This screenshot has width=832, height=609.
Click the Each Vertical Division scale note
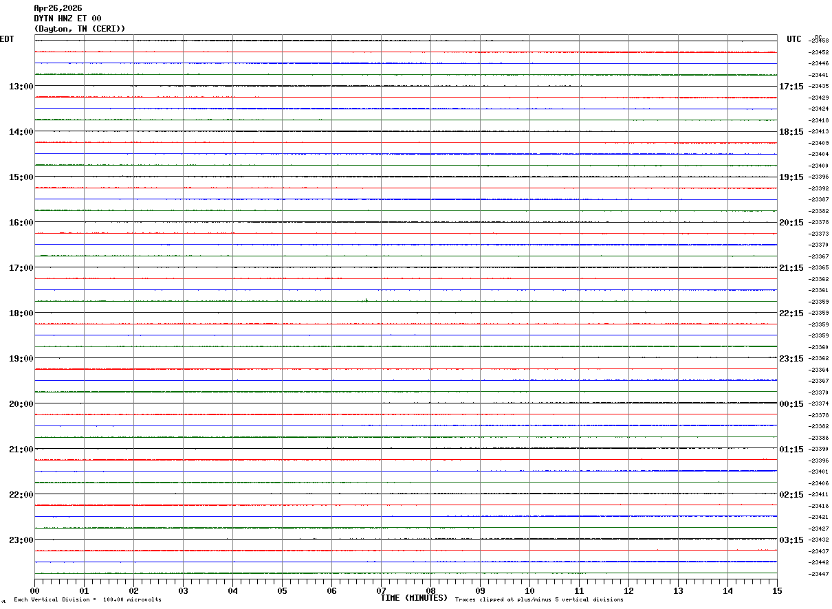pos(87,599)
